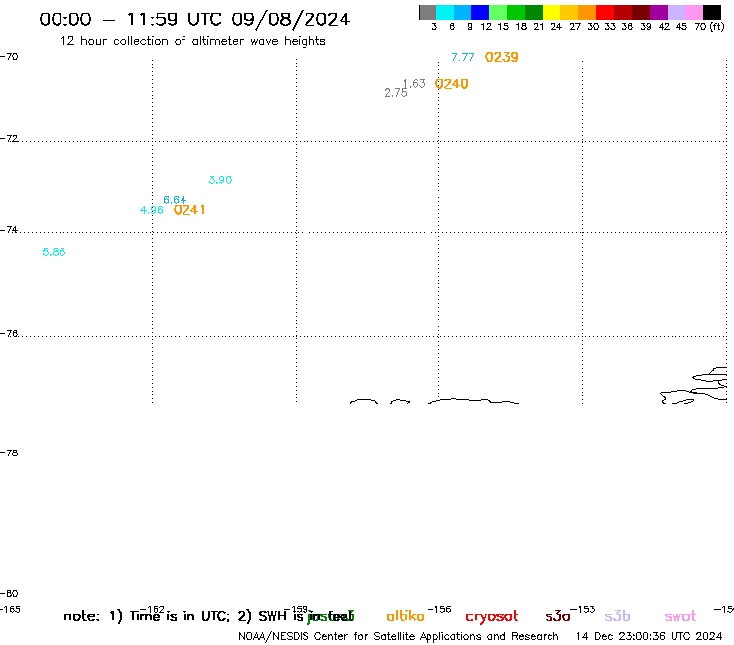Click the '24' color scale label
The width and height of the screenshot is (734, 645).
click(x=556, y=27)
